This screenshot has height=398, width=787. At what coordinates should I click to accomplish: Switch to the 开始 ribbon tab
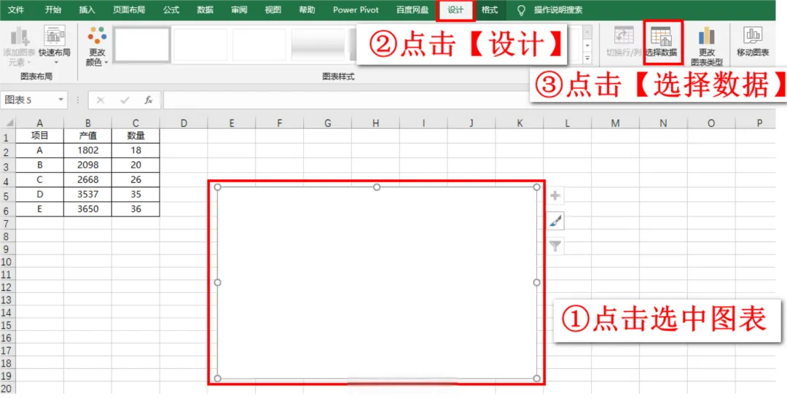coord(52,10)
